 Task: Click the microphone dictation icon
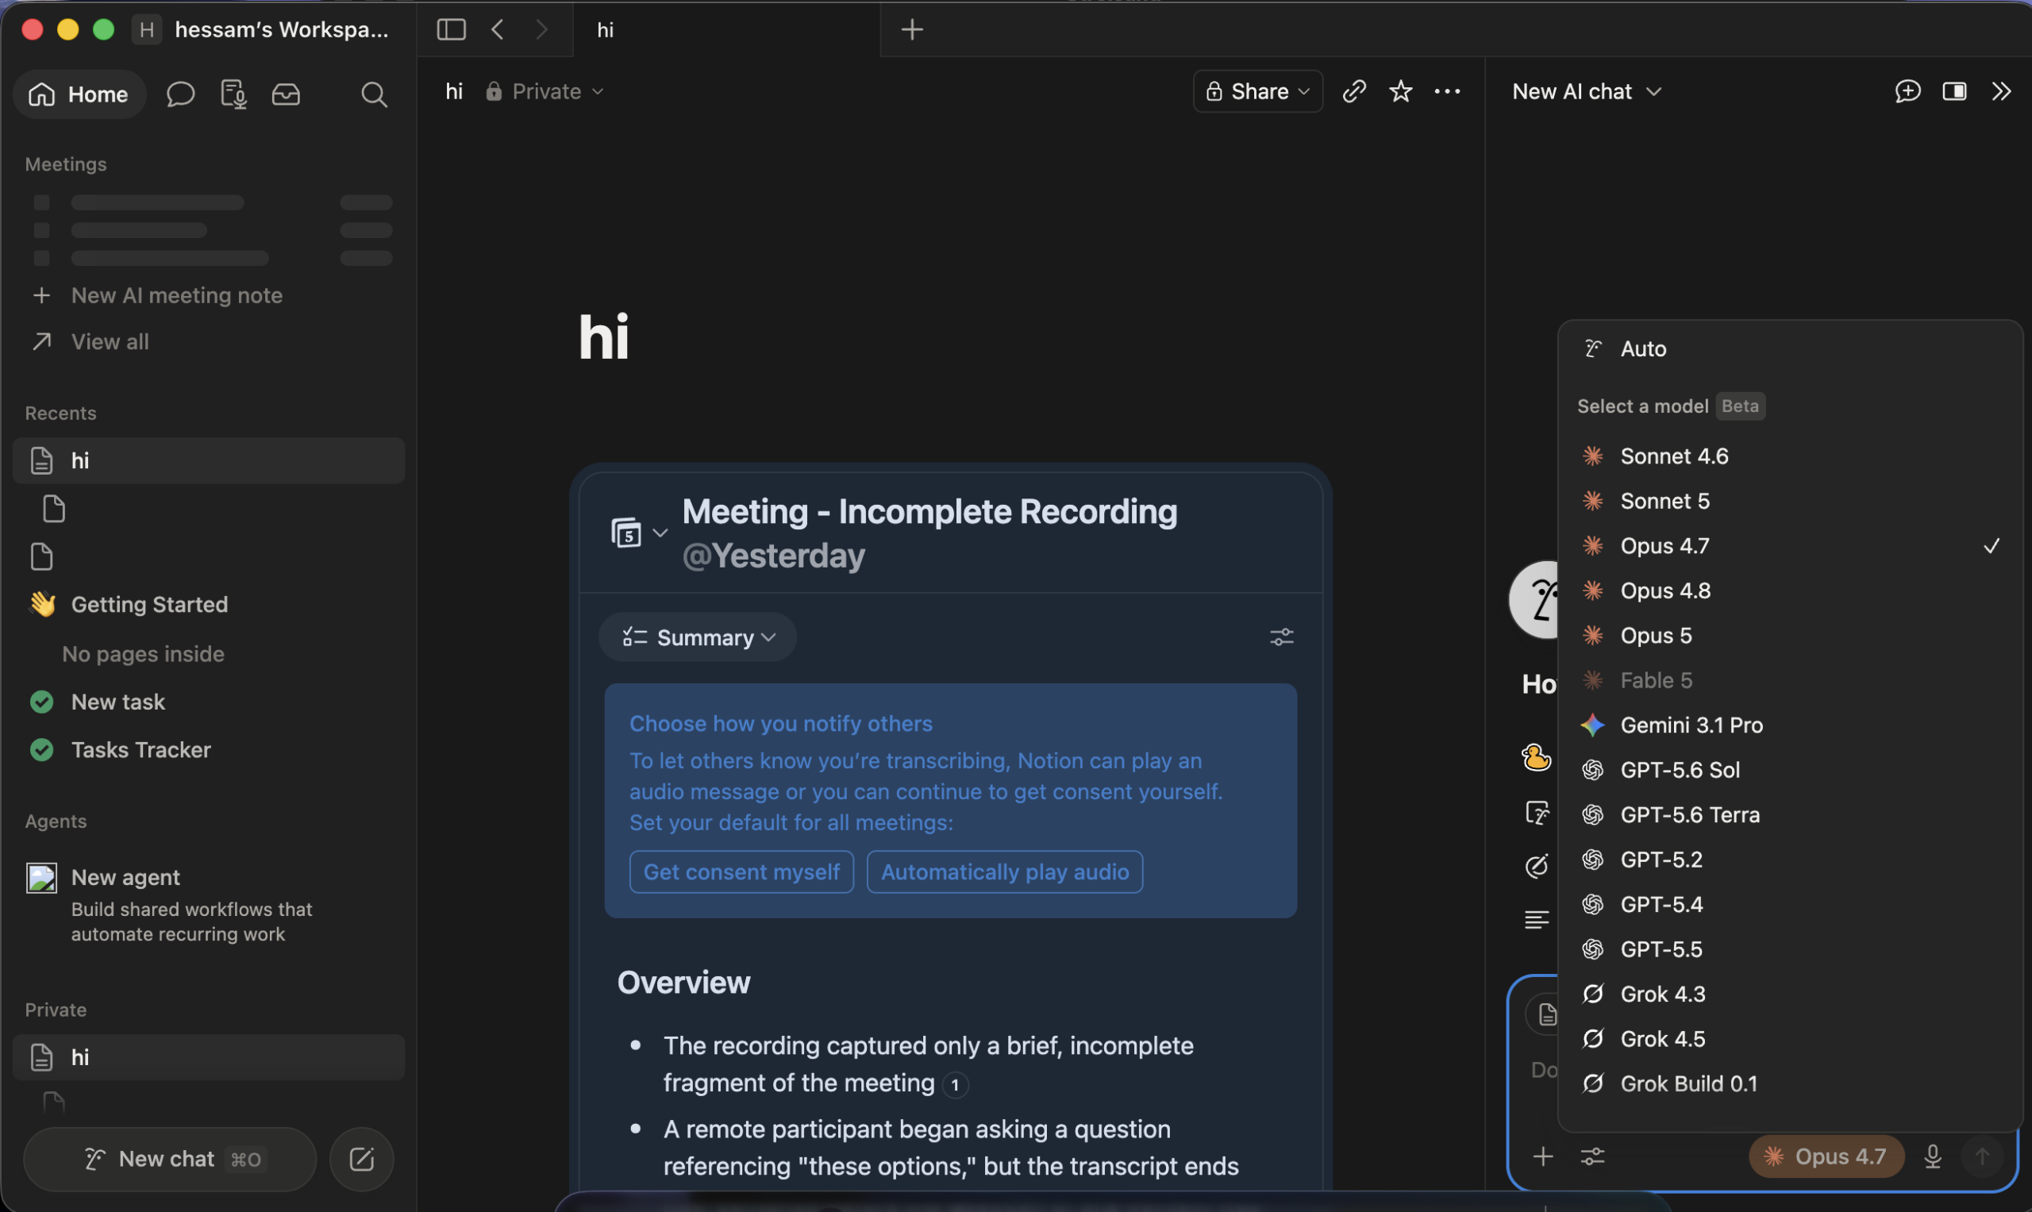(x=1932, y=1156)
